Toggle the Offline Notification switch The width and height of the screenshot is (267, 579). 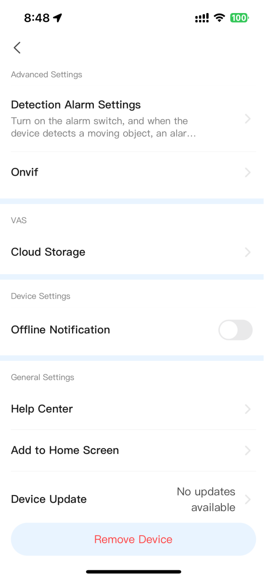pos(235,330)
